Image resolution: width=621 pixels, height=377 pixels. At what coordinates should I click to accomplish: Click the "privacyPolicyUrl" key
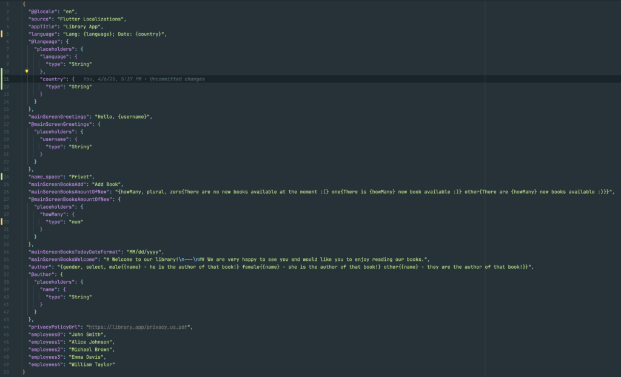(x=55, y=327)
